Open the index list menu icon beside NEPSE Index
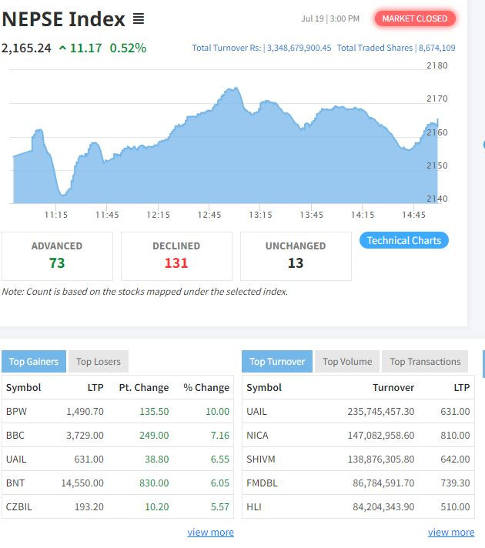 [x=139, y=18]
